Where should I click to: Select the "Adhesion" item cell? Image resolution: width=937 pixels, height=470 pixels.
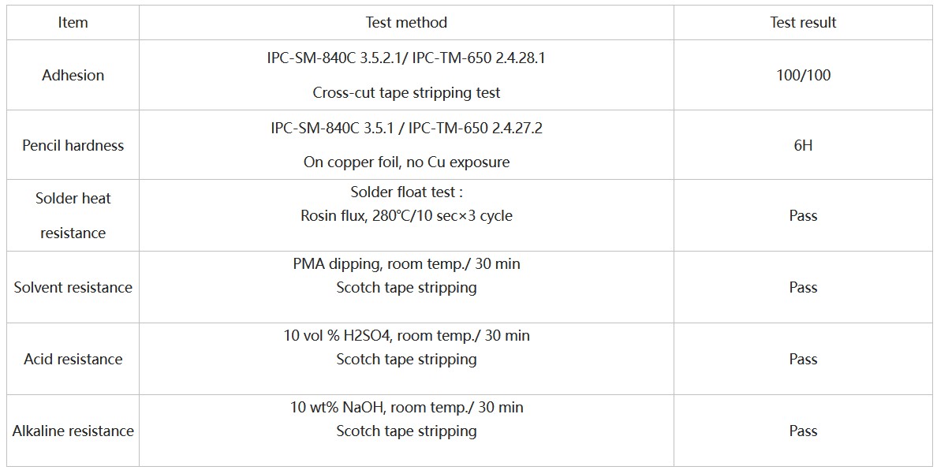[x=73, y=75]
